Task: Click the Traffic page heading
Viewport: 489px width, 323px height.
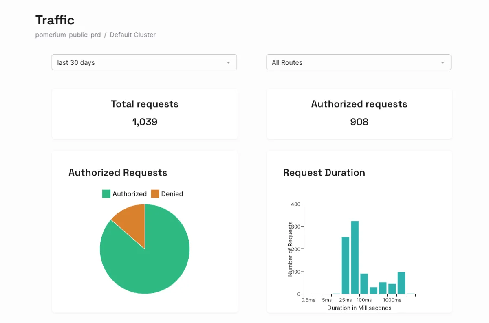Action: [55, 20]
